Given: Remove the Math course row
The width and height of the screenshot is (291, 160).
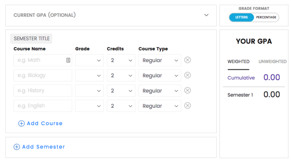Looking at the screenshot, I should coord(188,60).
